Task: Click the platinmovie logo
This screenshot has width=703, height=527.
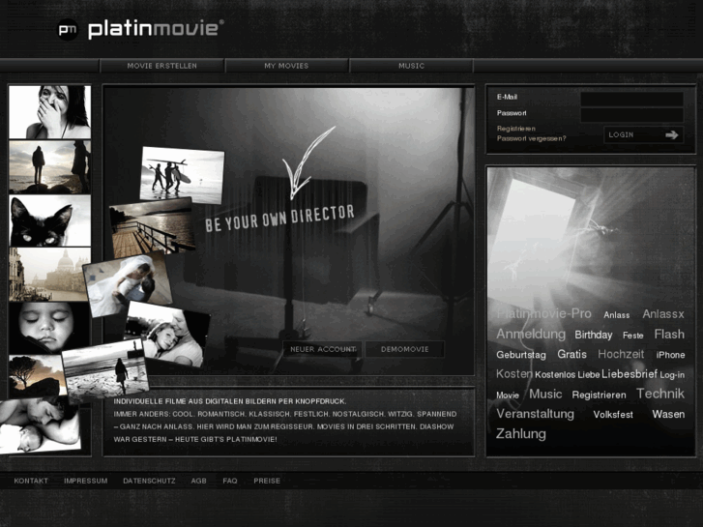Action: 140,30
